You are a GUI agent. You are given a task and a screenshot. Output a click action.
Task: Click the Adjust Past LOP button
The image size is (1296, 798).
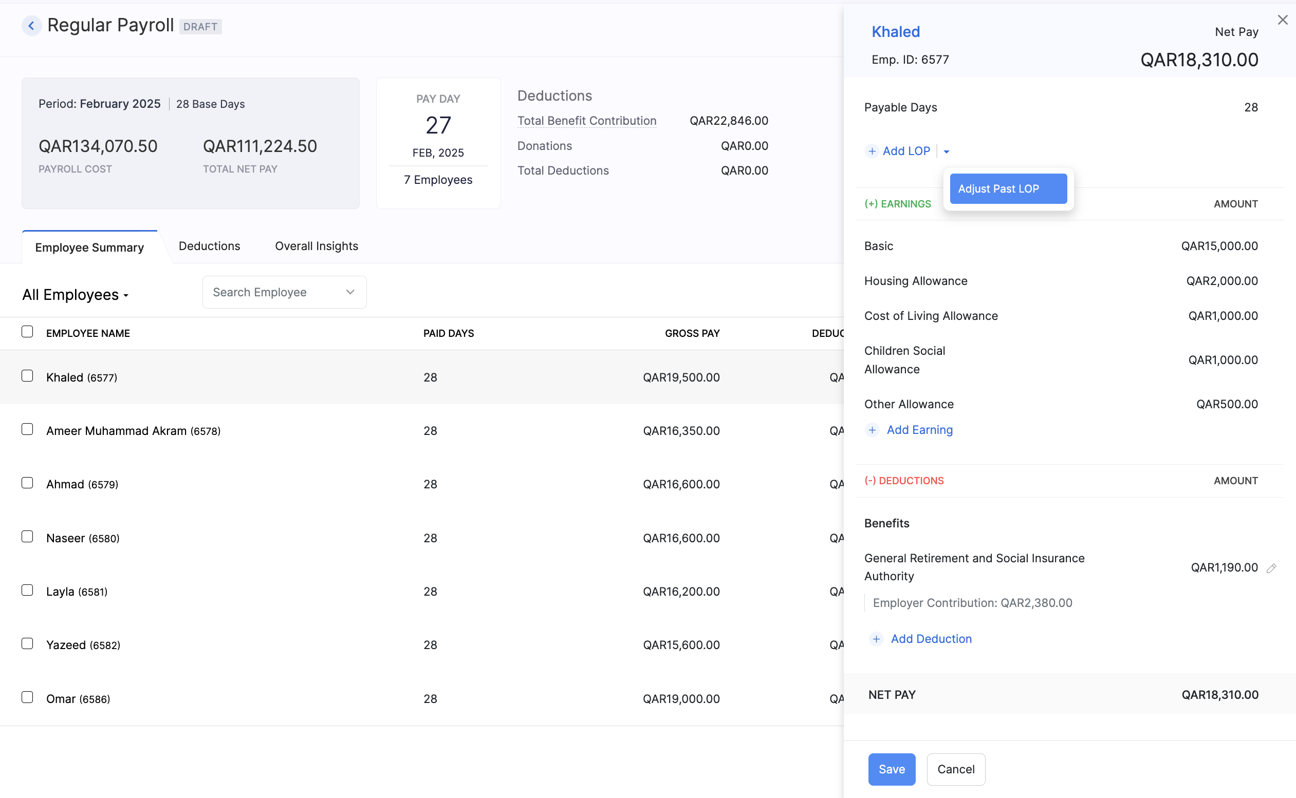pos(1008,188)
